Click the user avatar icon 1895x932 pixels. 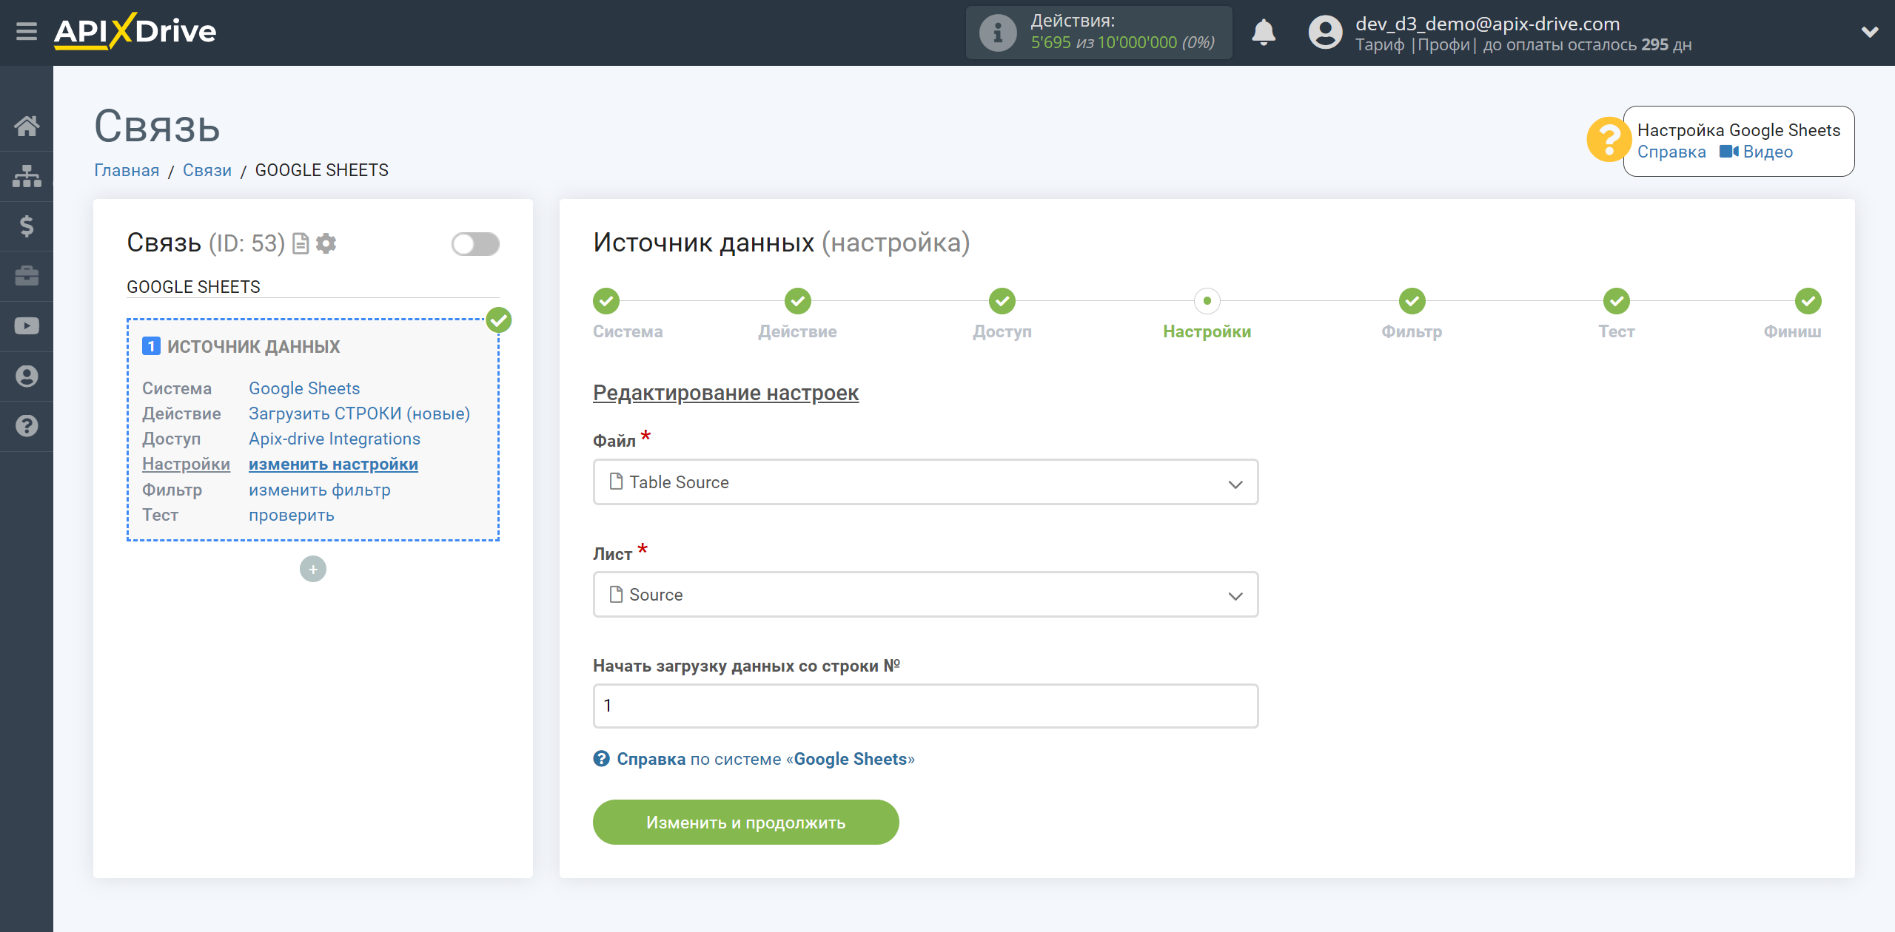(1324, 33)
